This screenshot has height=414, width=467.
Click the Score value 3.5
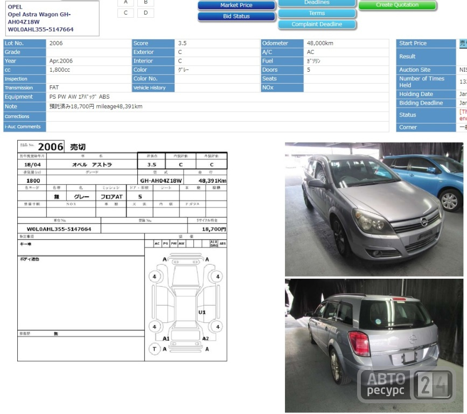(x=182, y=43)
